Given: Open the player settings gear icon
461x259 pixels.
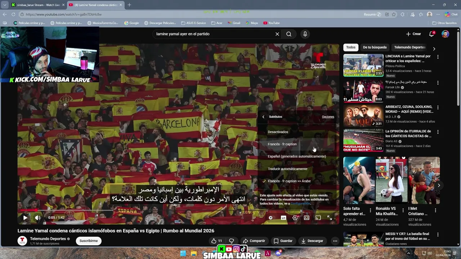Looking at the screenshot, I should pos(295,218).
